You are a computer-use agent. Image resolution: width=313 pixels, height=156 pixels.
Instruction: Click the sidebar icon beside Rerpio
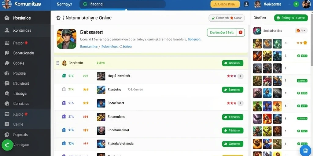coord(7,114)
